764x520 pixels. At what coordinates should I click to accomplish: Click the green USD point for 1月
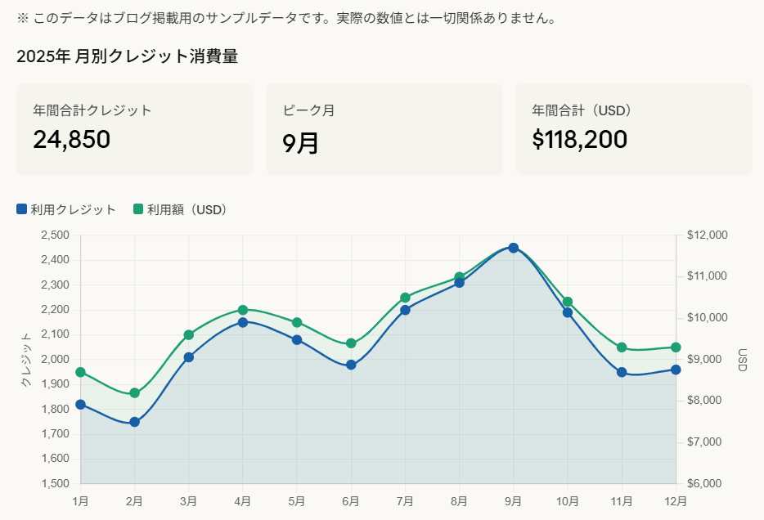80,372
